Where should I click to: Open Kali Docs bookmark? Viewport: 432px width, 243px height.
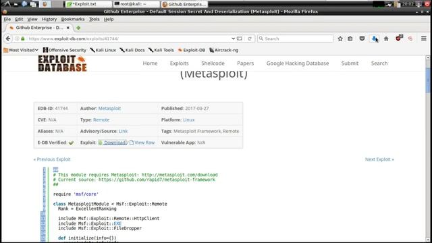click(132, 50)
